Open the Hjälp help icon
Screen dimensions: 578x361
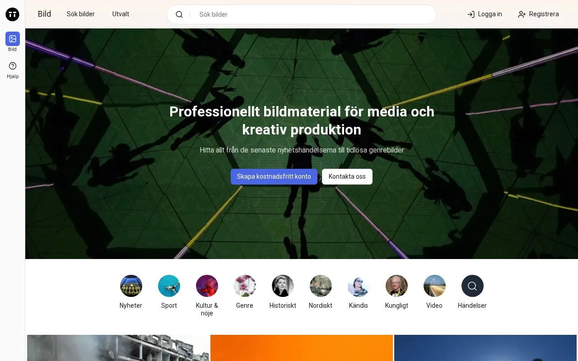pyautogui.click(x=13, y=66)
